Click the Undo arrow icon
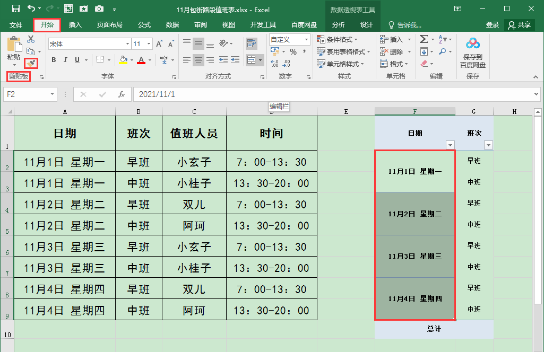The height and width of the screenshot is (352, 544). (x=31, y=8)
